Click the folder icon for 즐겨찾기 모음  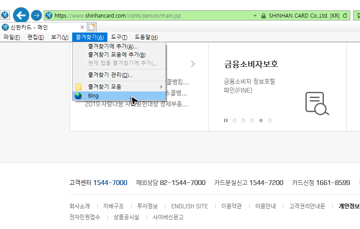[78, 87]
